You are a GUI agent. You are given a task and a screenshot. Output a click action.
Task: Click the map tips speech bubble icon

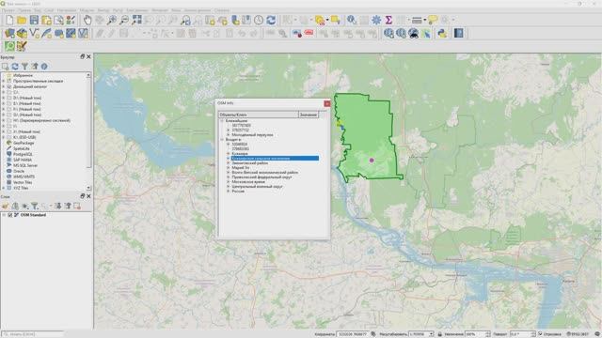pyautogui.click(x=433, y=20)
